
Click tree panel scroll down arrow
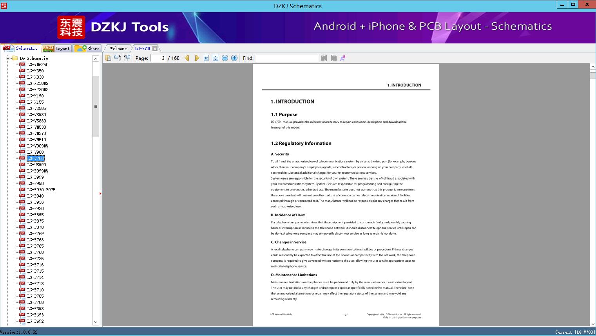[96, 322]
